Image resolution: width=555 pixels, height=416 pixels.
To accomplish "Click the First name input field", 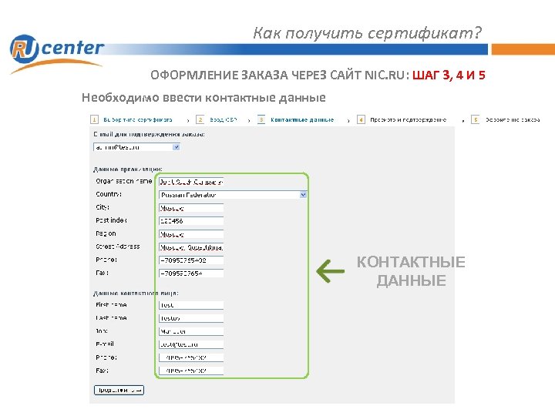I will coord(191,305).
